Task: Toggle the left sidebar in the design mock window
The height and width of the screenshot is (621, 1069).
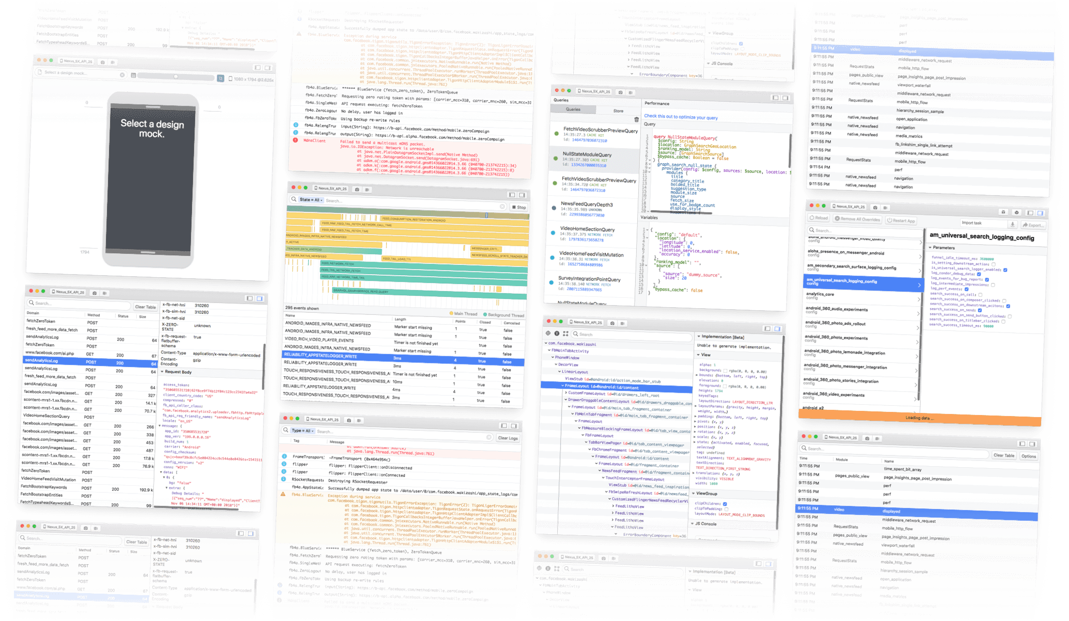Action: [x=257, y=68]
